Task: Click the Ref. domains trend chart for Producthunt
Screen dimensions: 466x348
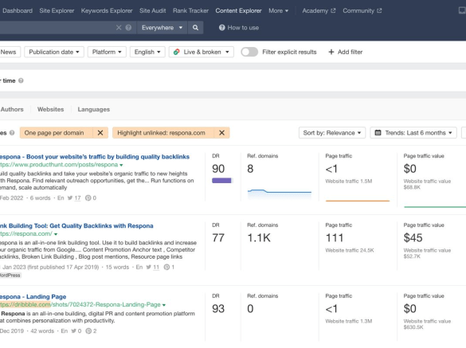Action: pos(280,194)
